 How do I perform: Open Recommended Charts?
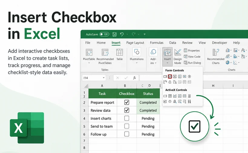pyautogui.click(x=216, y=57)
